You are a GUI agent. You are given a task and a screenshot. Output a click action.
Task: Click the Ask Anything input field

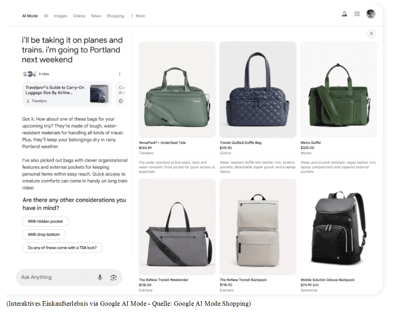pos(55,277)
